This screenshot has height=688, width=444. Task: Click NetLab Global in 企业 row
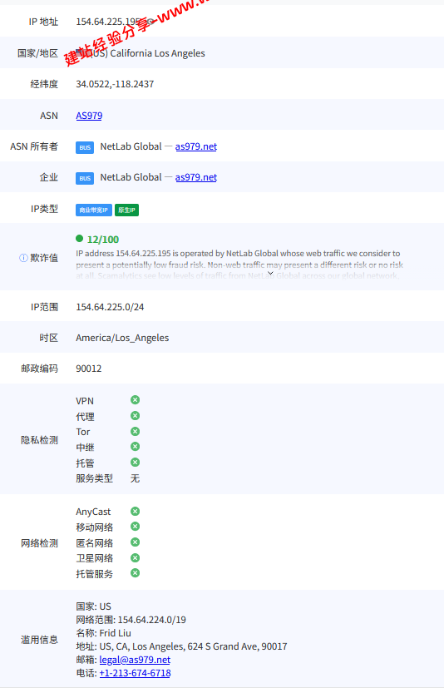tap(131, 177)
